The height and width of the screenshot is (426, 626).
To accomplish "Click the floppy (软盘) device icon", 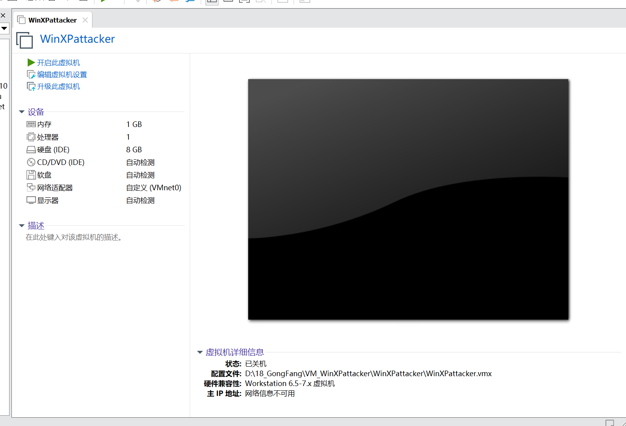I will (x=31, y=175).
